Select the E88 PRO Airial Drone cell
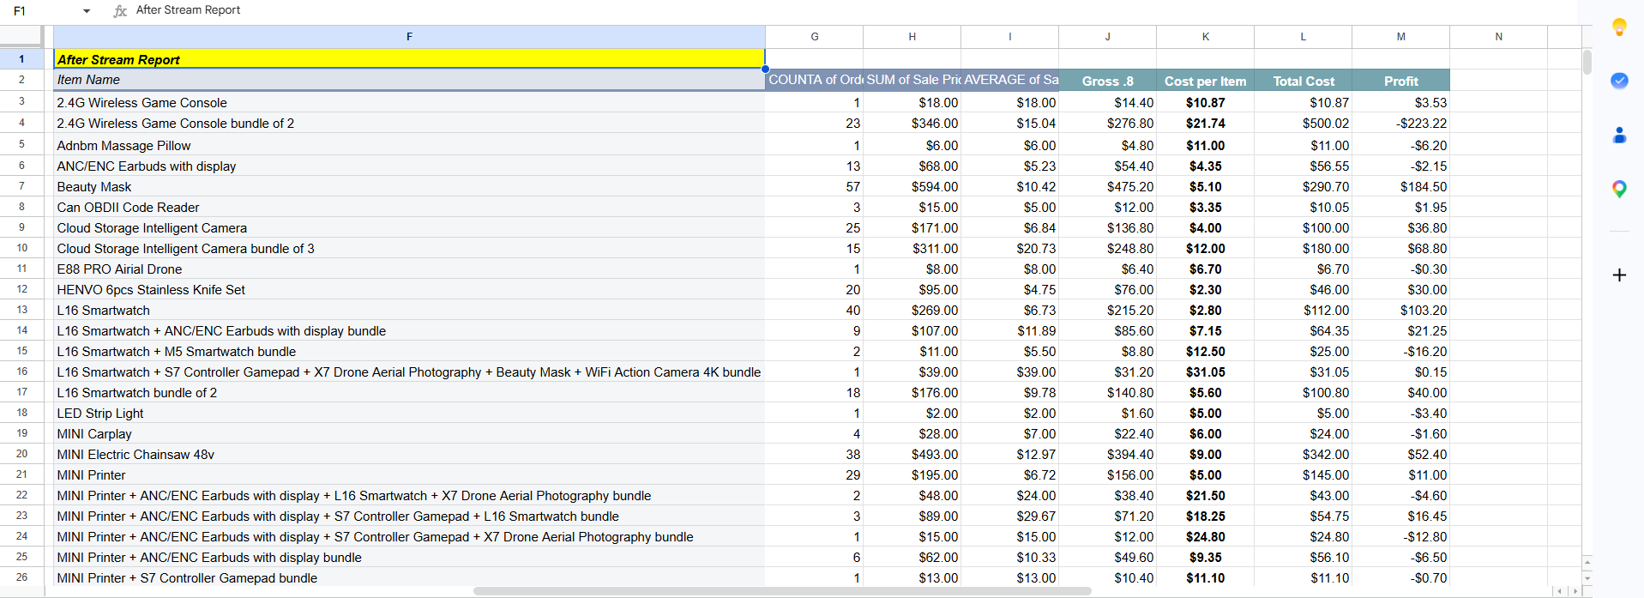1644x598 pixels. [x=409, y=269]
